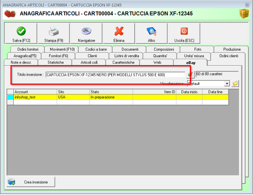This screenshot has height=195, width=253.
Task: Click the globe icon beside title field
Action: tap(190, 75)
